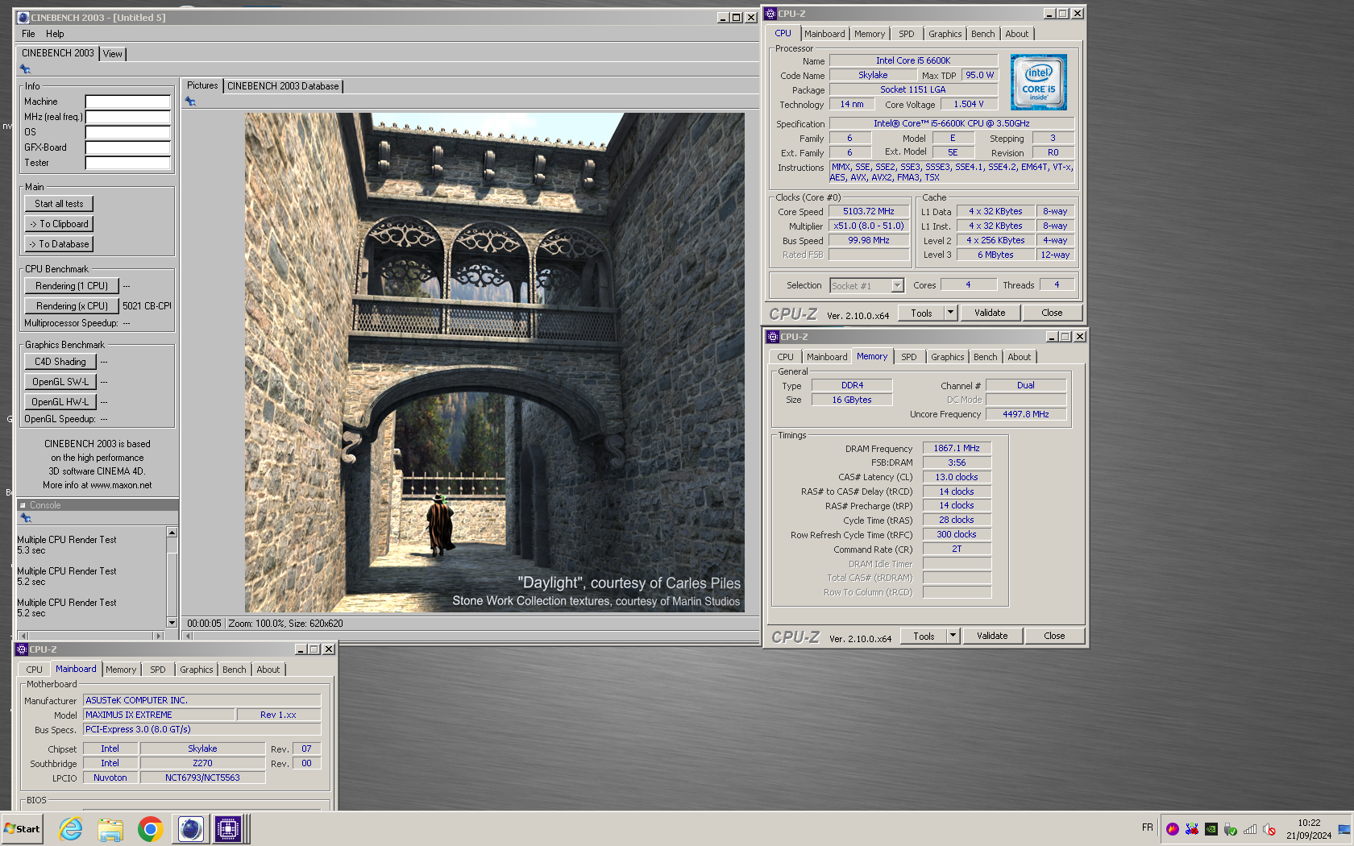This screenshot has width=1354, height=846.
Task: Click Validate in the CPU window
Action: [990, 313]
